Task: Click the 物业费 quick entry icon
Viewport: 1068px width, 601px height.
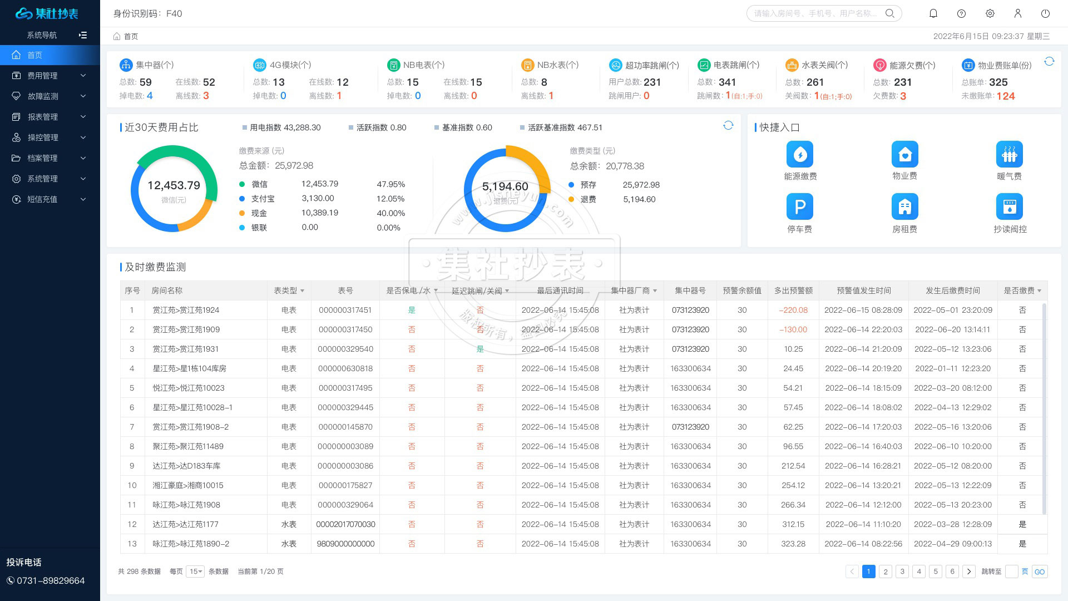Action: (x=904, y=155)
